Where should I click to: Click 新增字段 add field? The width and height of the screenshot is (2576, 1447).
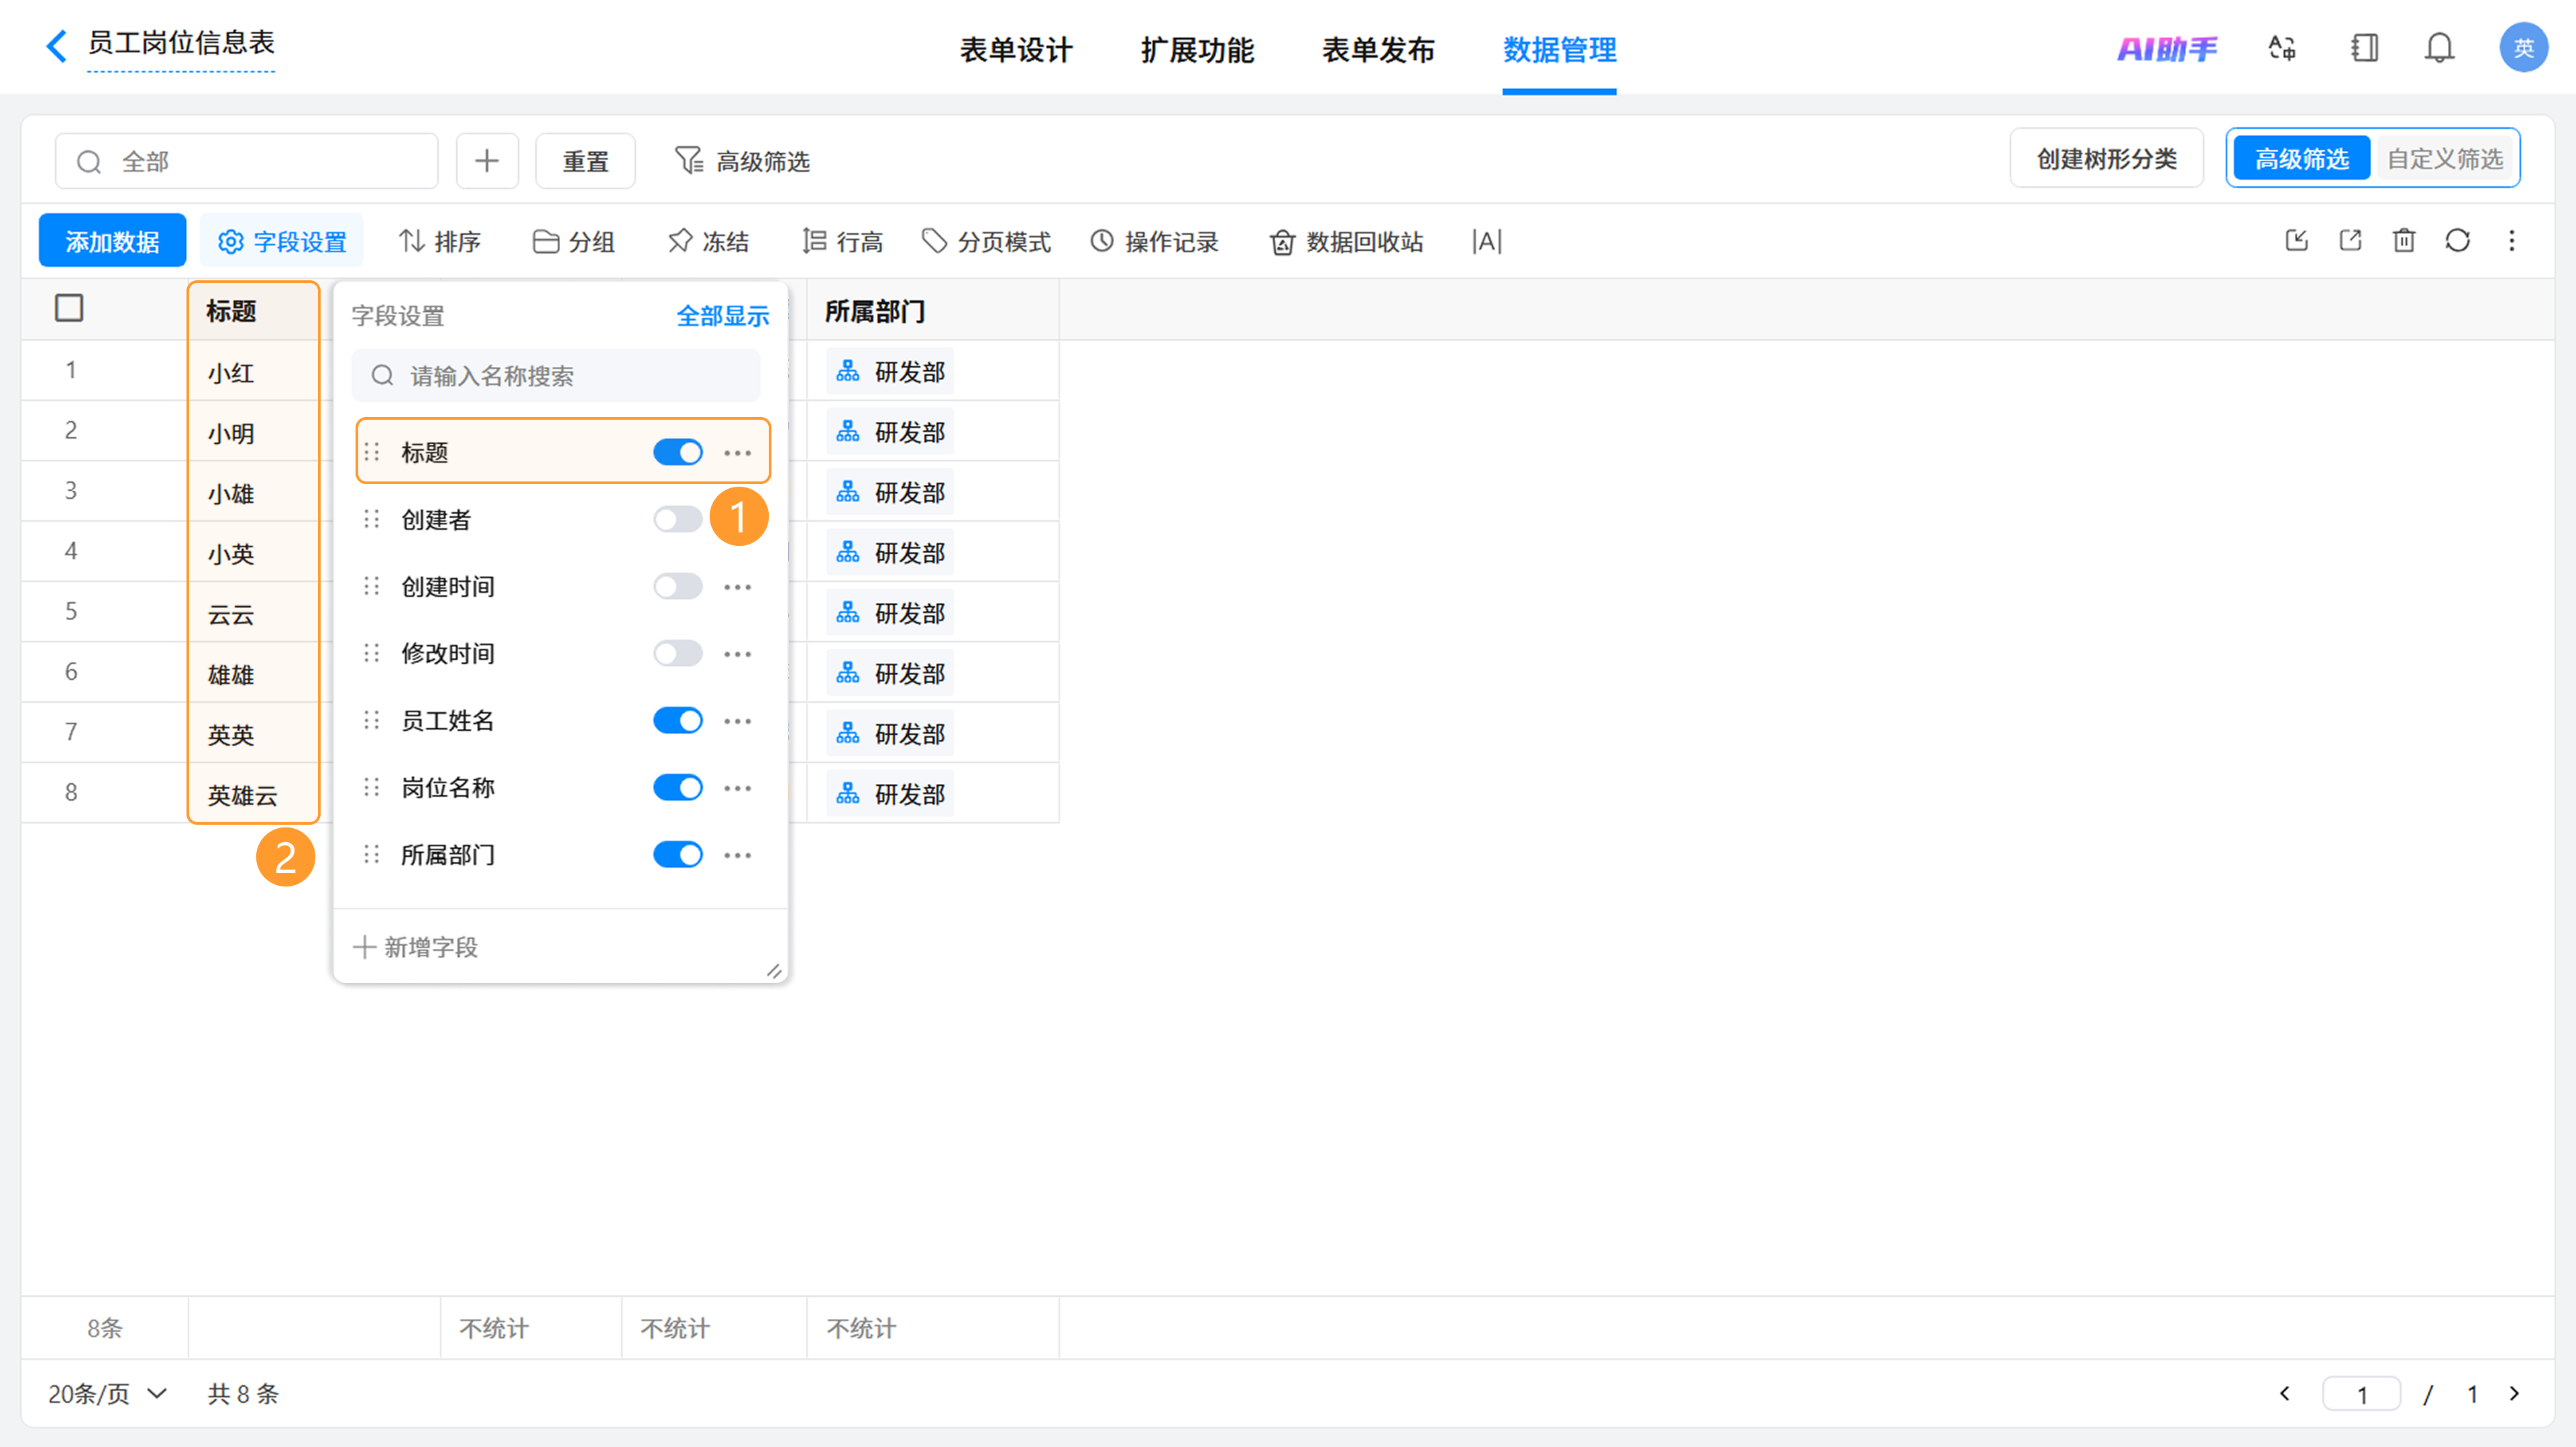pyautogui.click(x=416, y=946)
